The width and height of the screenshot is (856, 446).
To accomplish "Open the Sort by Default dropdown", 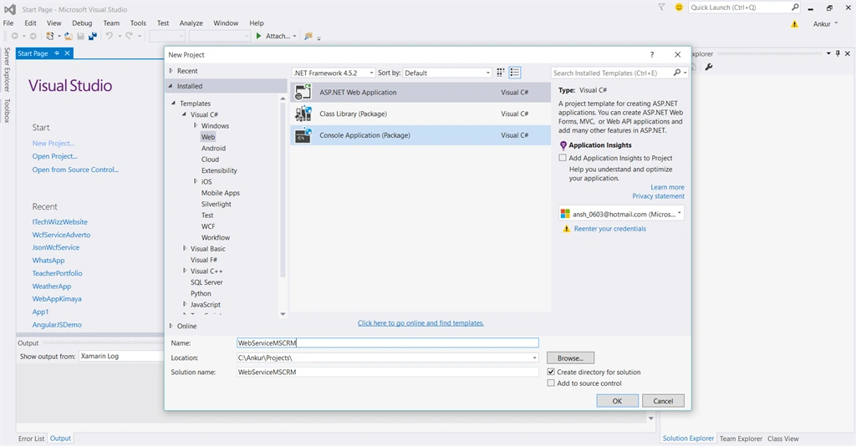I will pos(447,73).
